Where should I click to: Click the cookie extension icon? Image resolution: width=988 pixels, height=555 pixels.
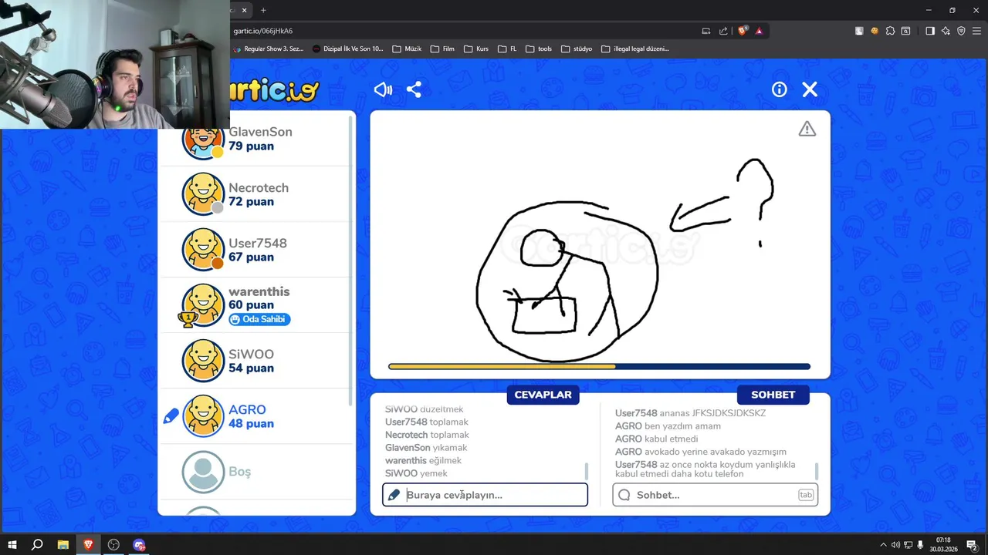tap(875, 31)
